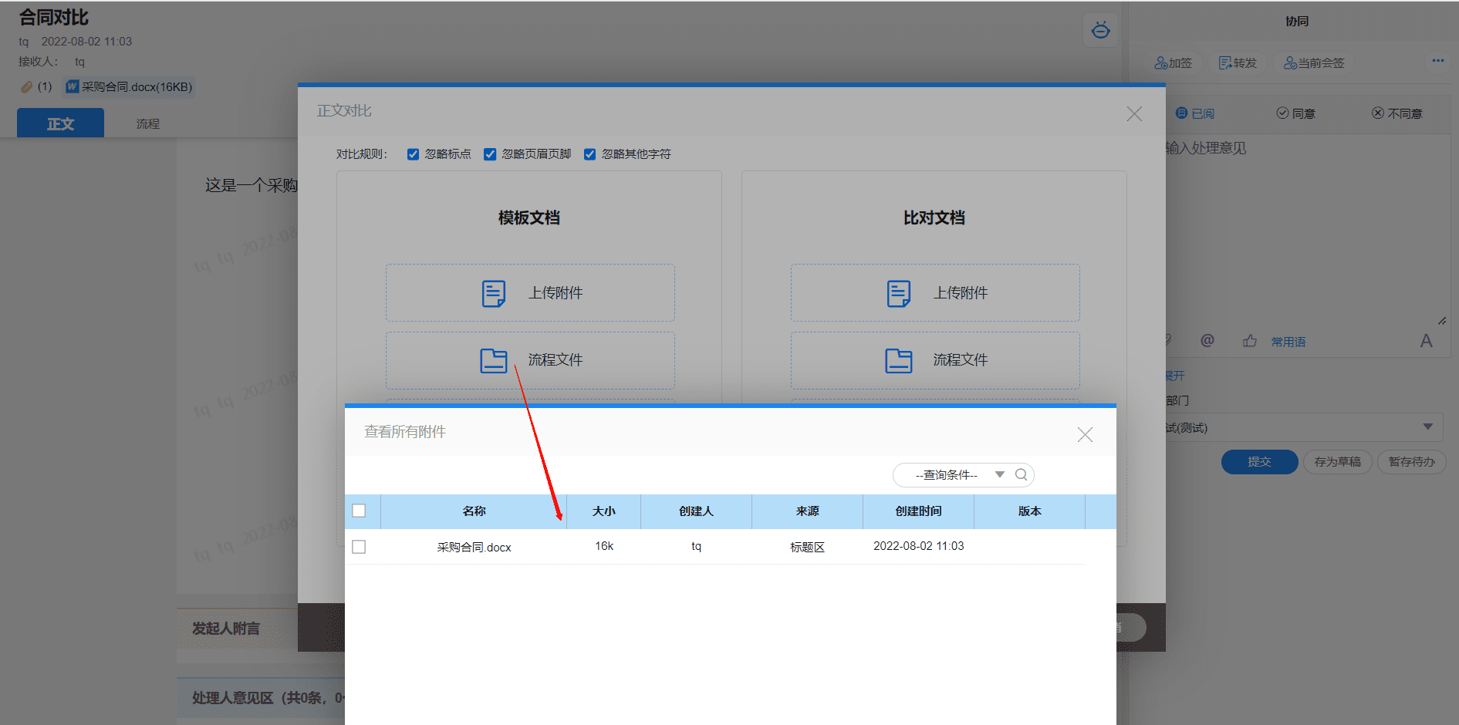Click the 来源 column header
This screenshot has height=725, width=1459.
coord(808,511)
